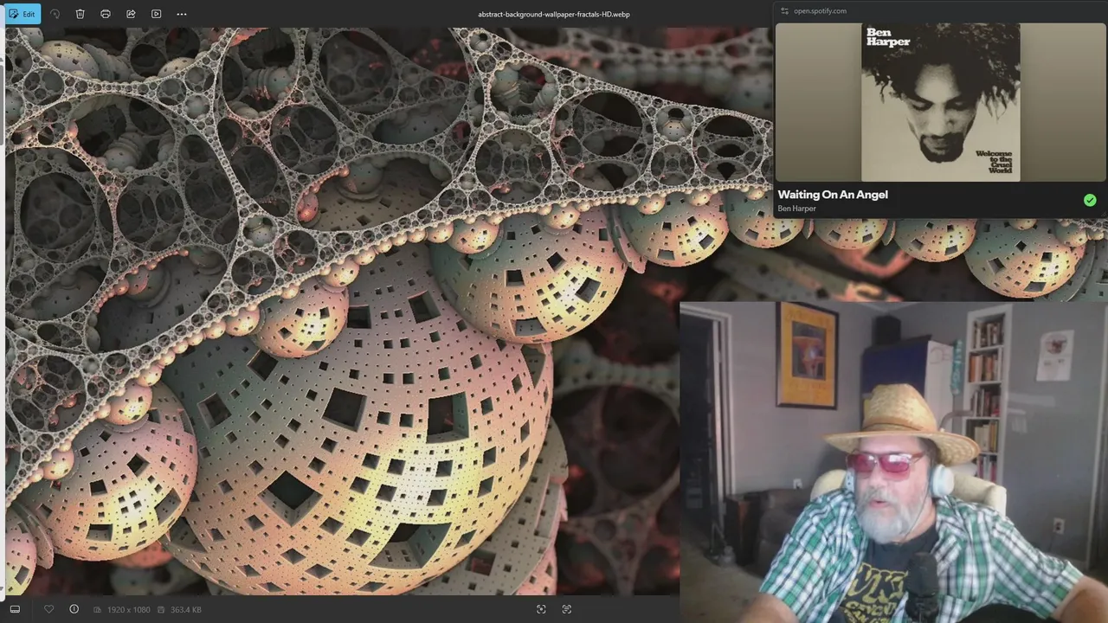Click the Edit button in Photos toolbar
Viewport: 1108px width, 623px height.
point(22,14)
